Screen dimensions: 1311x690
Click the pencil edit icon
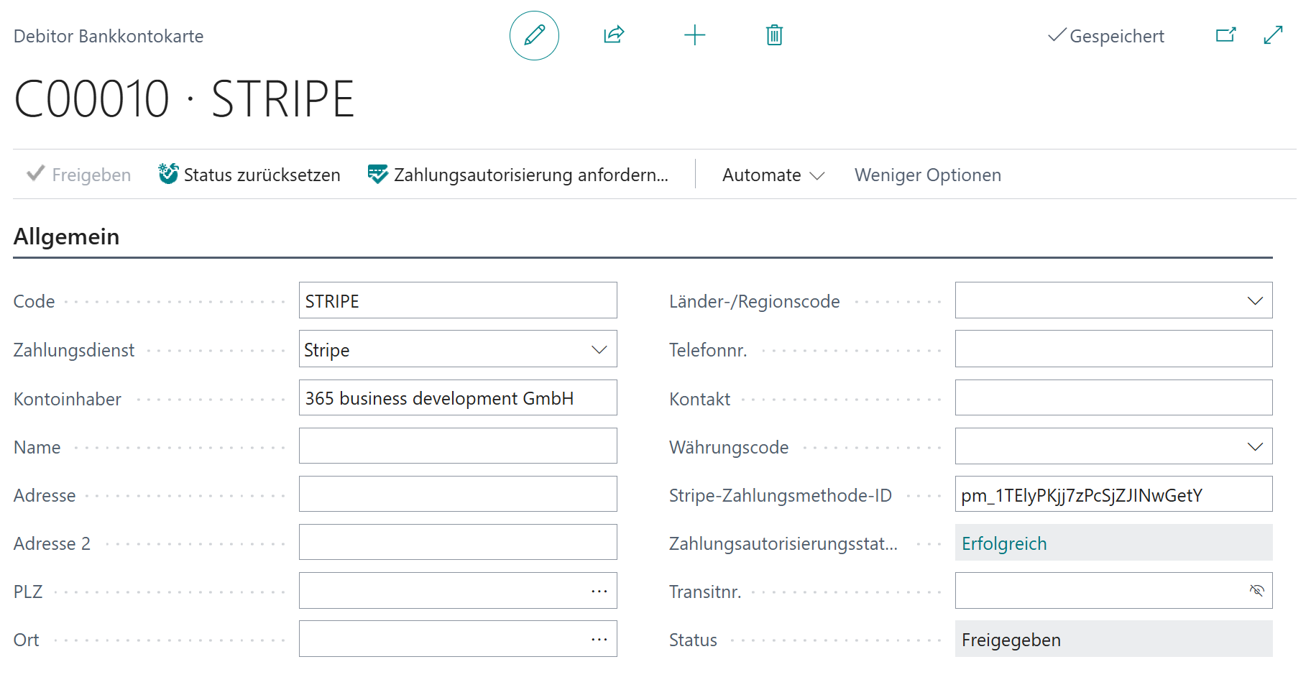click(x=534, y=35)
